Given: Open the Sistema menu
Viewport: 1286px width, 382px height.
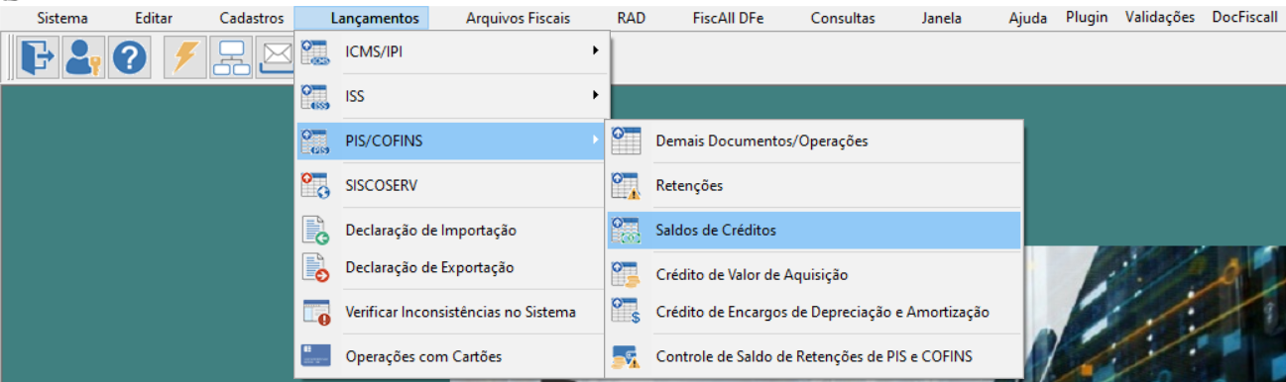Looking at the screenshot, I should tap(62, 18).
